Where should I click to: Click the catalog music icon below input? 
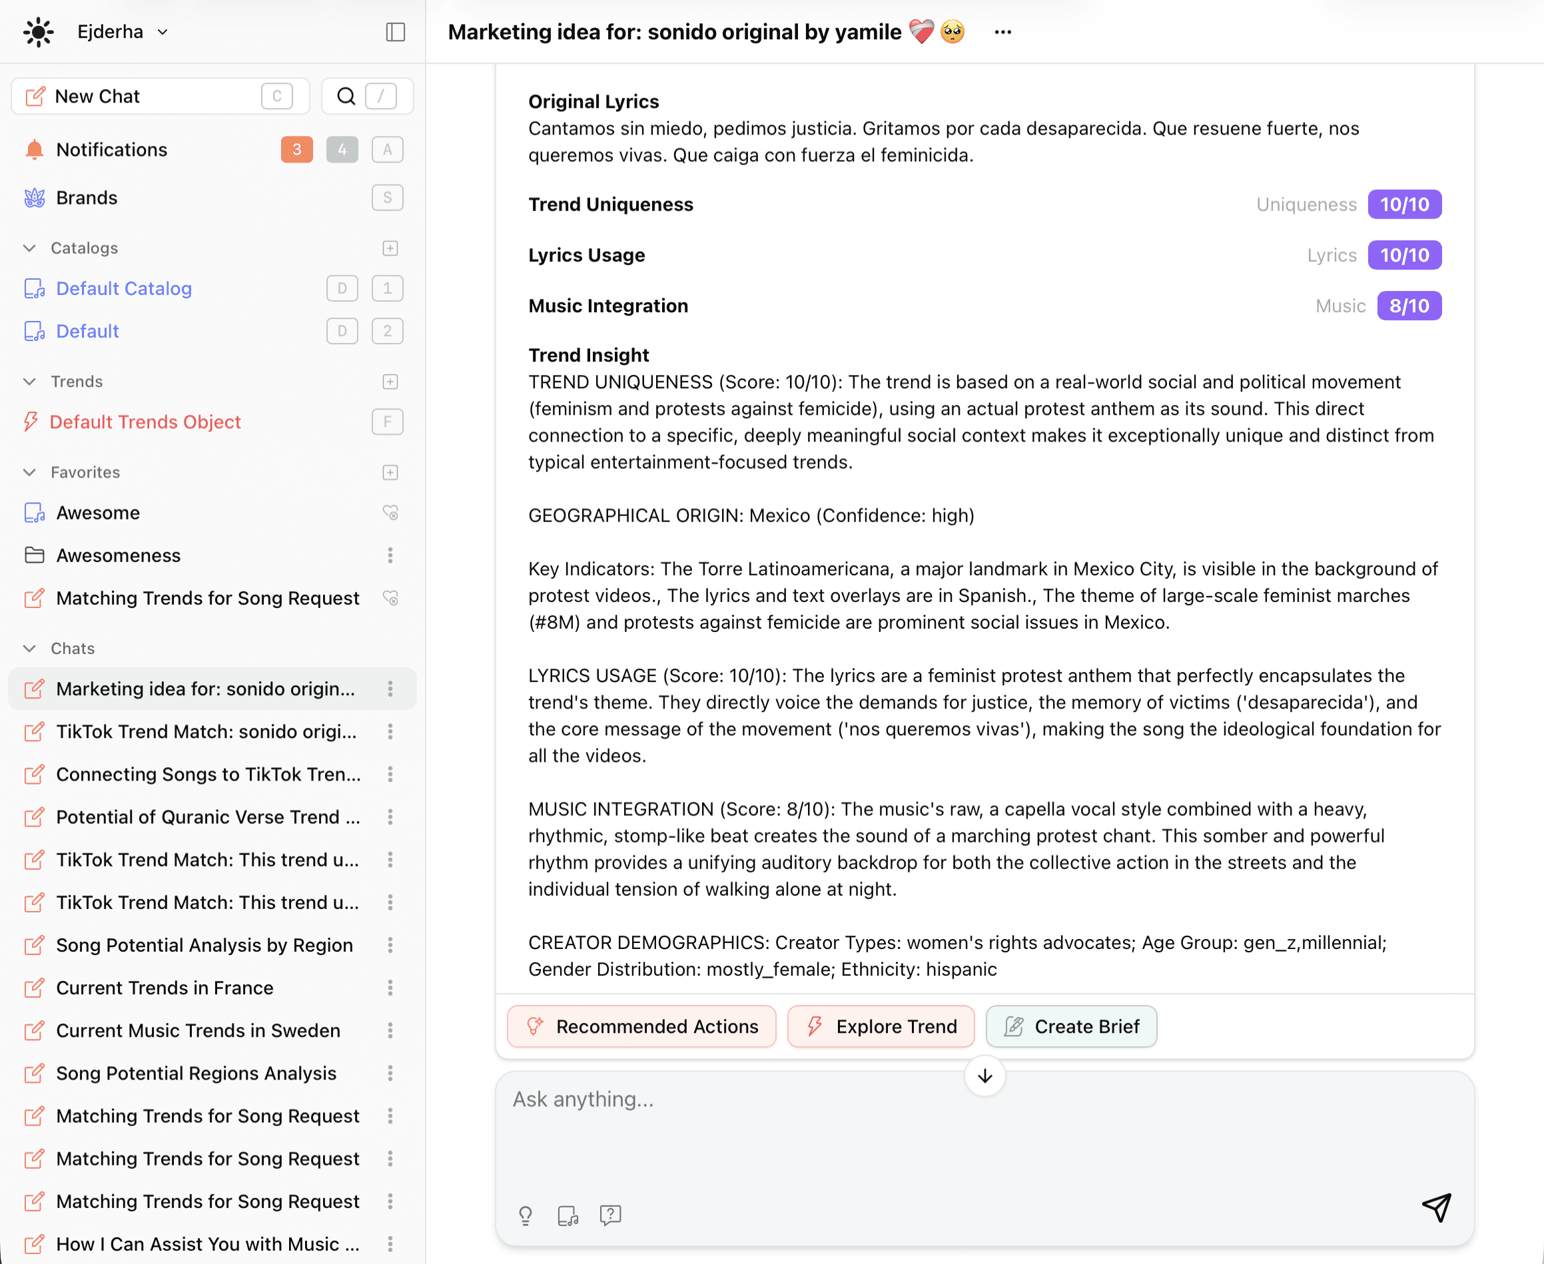pyautogui.click(x=568, y=1215)
